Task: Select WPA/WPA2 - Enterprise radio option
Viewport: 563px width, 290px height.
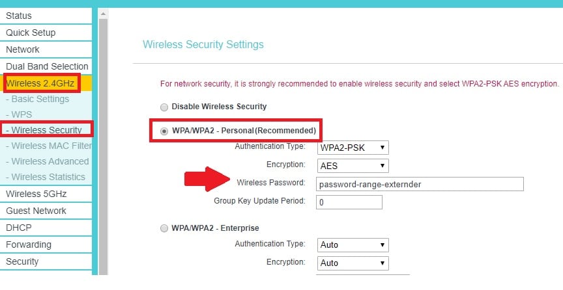Action: click(x=164, y=228)
